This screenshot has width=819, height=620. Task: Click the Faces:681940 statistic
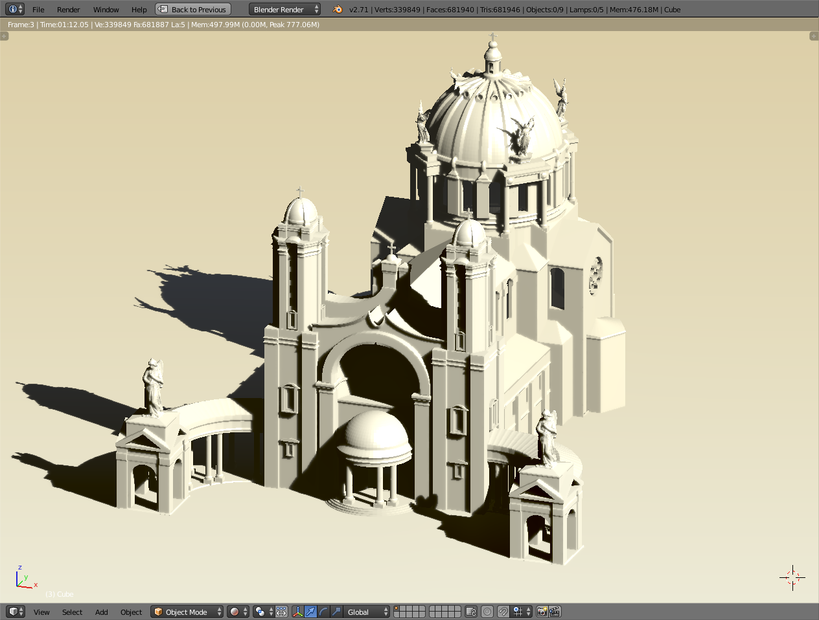click(450, 10)
